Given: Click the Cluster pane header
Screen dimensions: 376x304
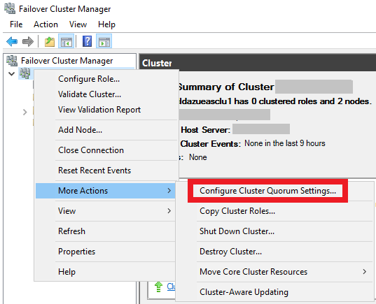Looking at the screenshot, I should pos(257,63).
